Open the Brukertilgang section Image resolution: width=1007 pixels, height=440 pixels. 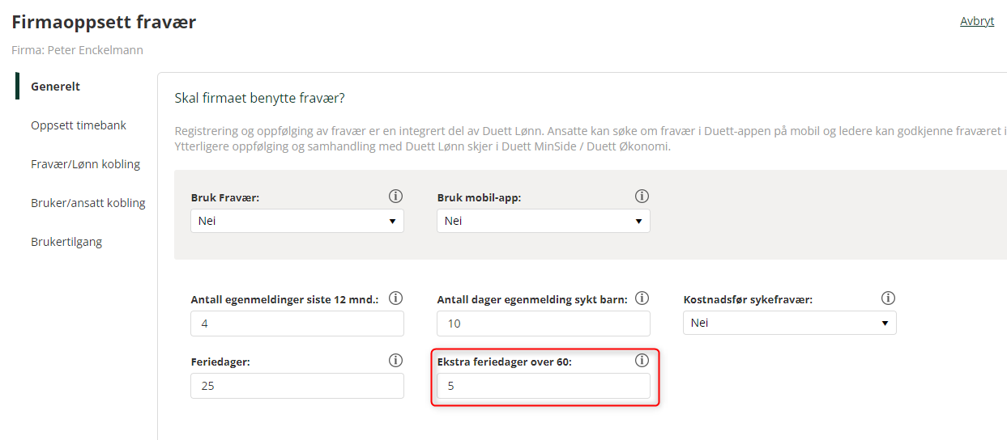click(66, 242)
